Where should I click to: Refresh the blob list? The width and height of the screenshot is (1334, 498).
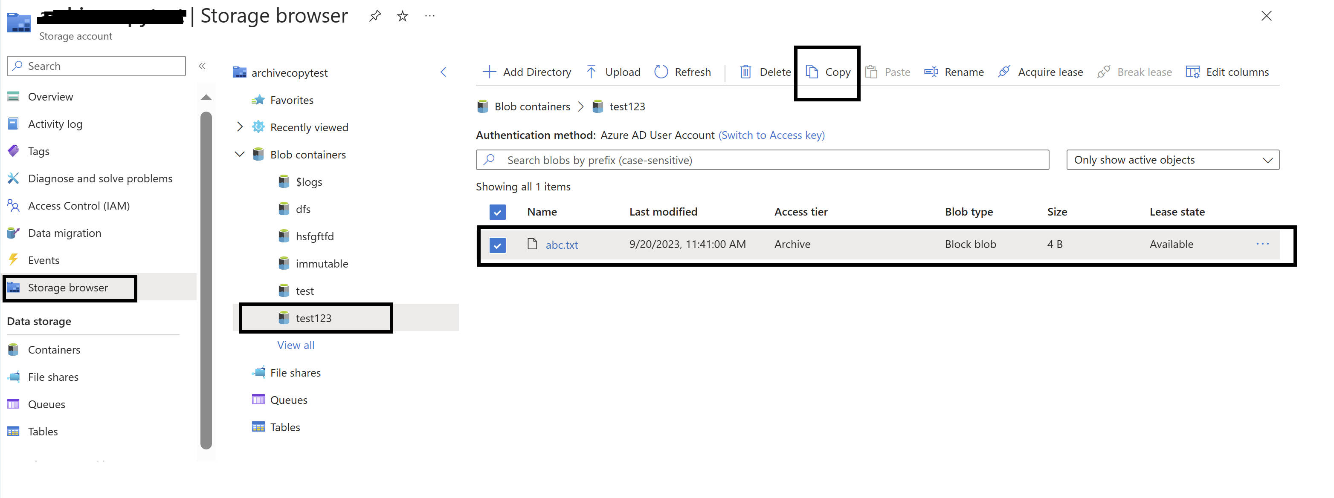click(x=682, y=72)
